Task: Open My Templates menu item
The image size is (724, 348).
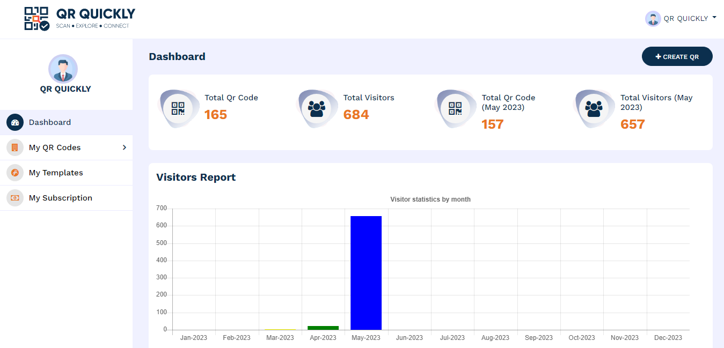Action: pyautogui.click(x=66, y=173)
